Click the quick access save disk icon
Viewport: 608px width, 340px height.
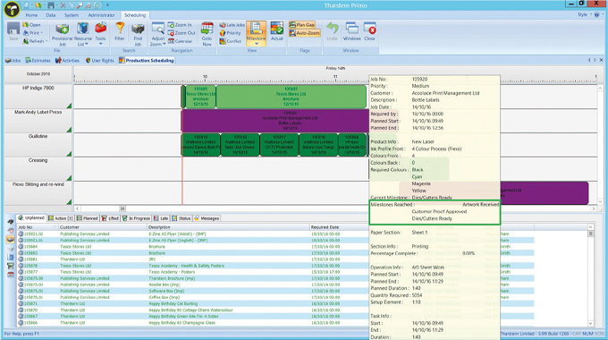51,5
